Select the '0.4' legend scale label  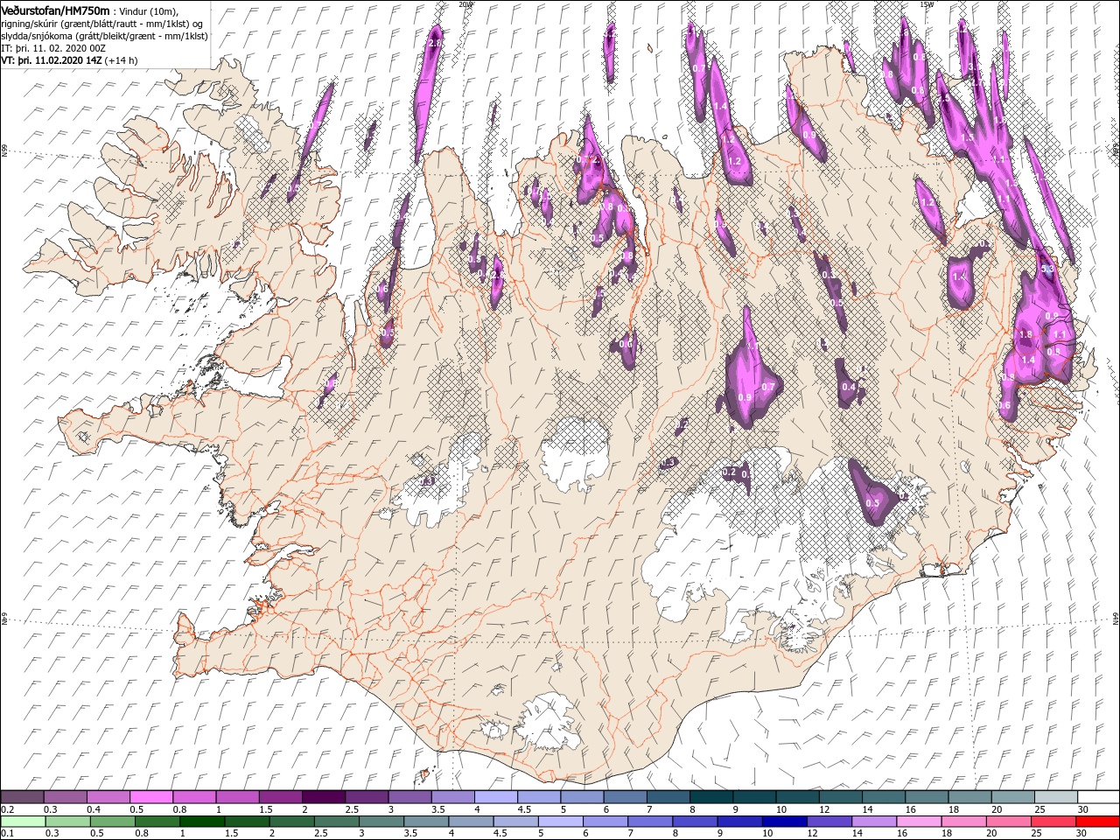click(x=94, y=809)
